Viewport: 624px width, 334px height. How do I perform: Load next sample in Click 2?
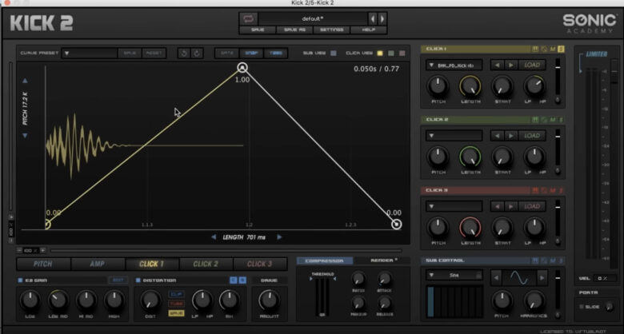pyautogui.click(x=511, y=136)
